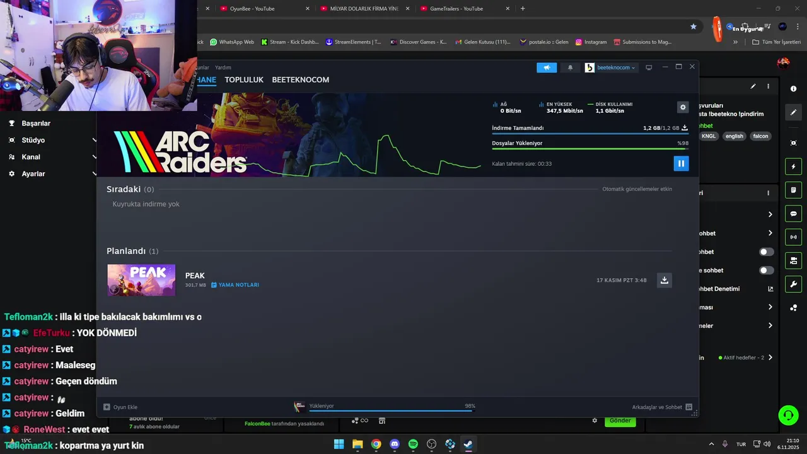Click the Dosyalar Yükleniyor progress bar
Image resolution: width=807 pixels, height=454 pixels.
[590, 149]
